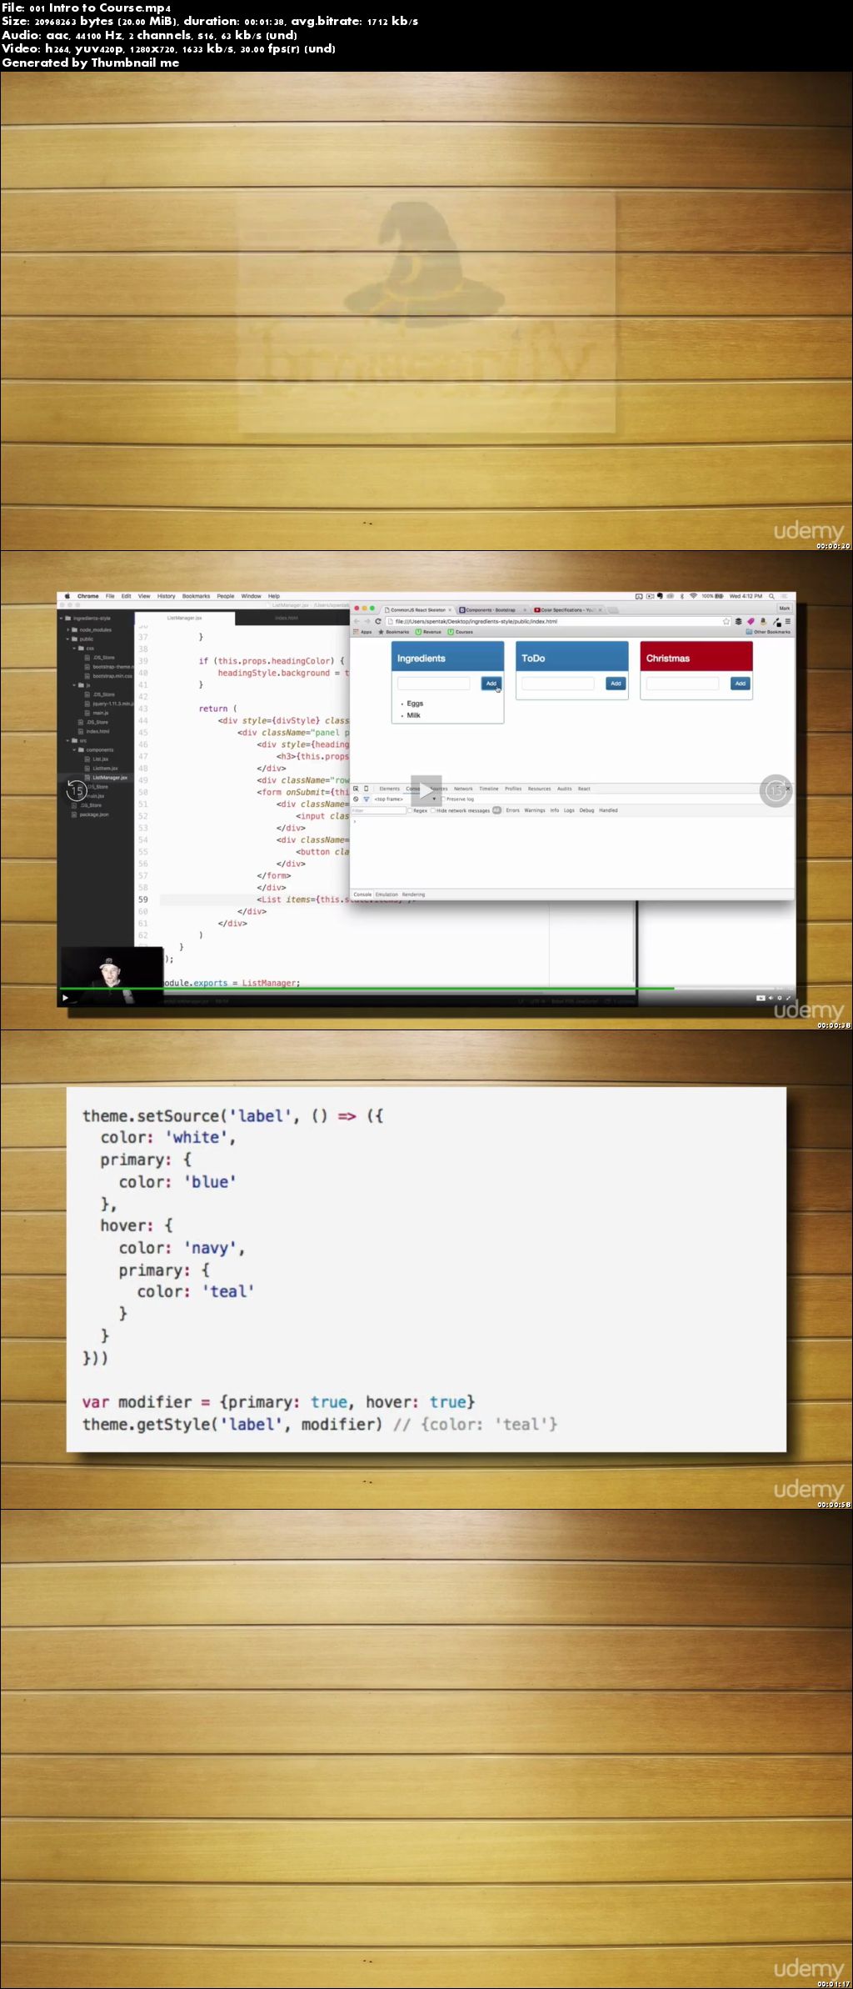Rewind video 15 seconds
Image resolution: width=853 pixels, height=1989 pixels.
pos(77,789)
